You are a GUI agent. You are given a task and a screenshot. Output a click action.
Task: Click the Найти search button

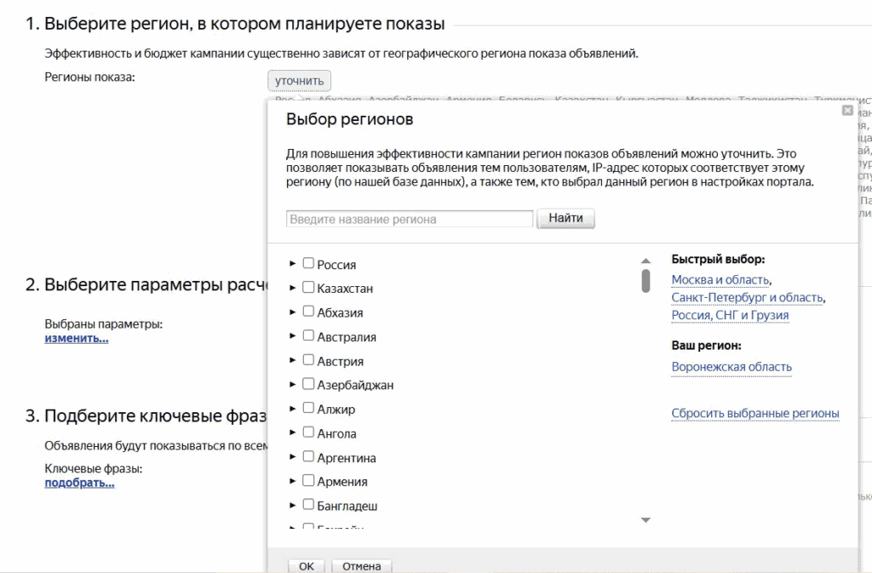click(x=565, y=218)
